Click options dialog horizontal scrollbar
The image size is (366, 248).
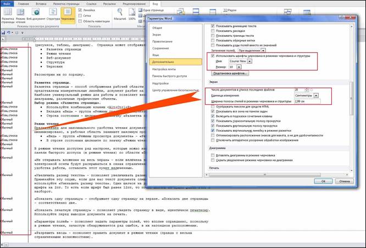(x=265, y=174)
